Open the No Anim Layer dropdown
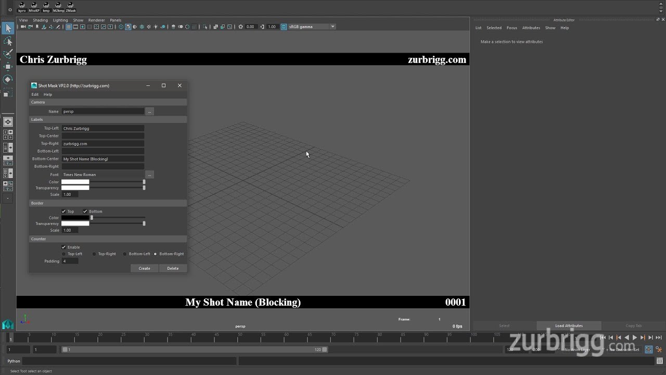Viewport: 666px width, 375px height. [x=579, y=349]
